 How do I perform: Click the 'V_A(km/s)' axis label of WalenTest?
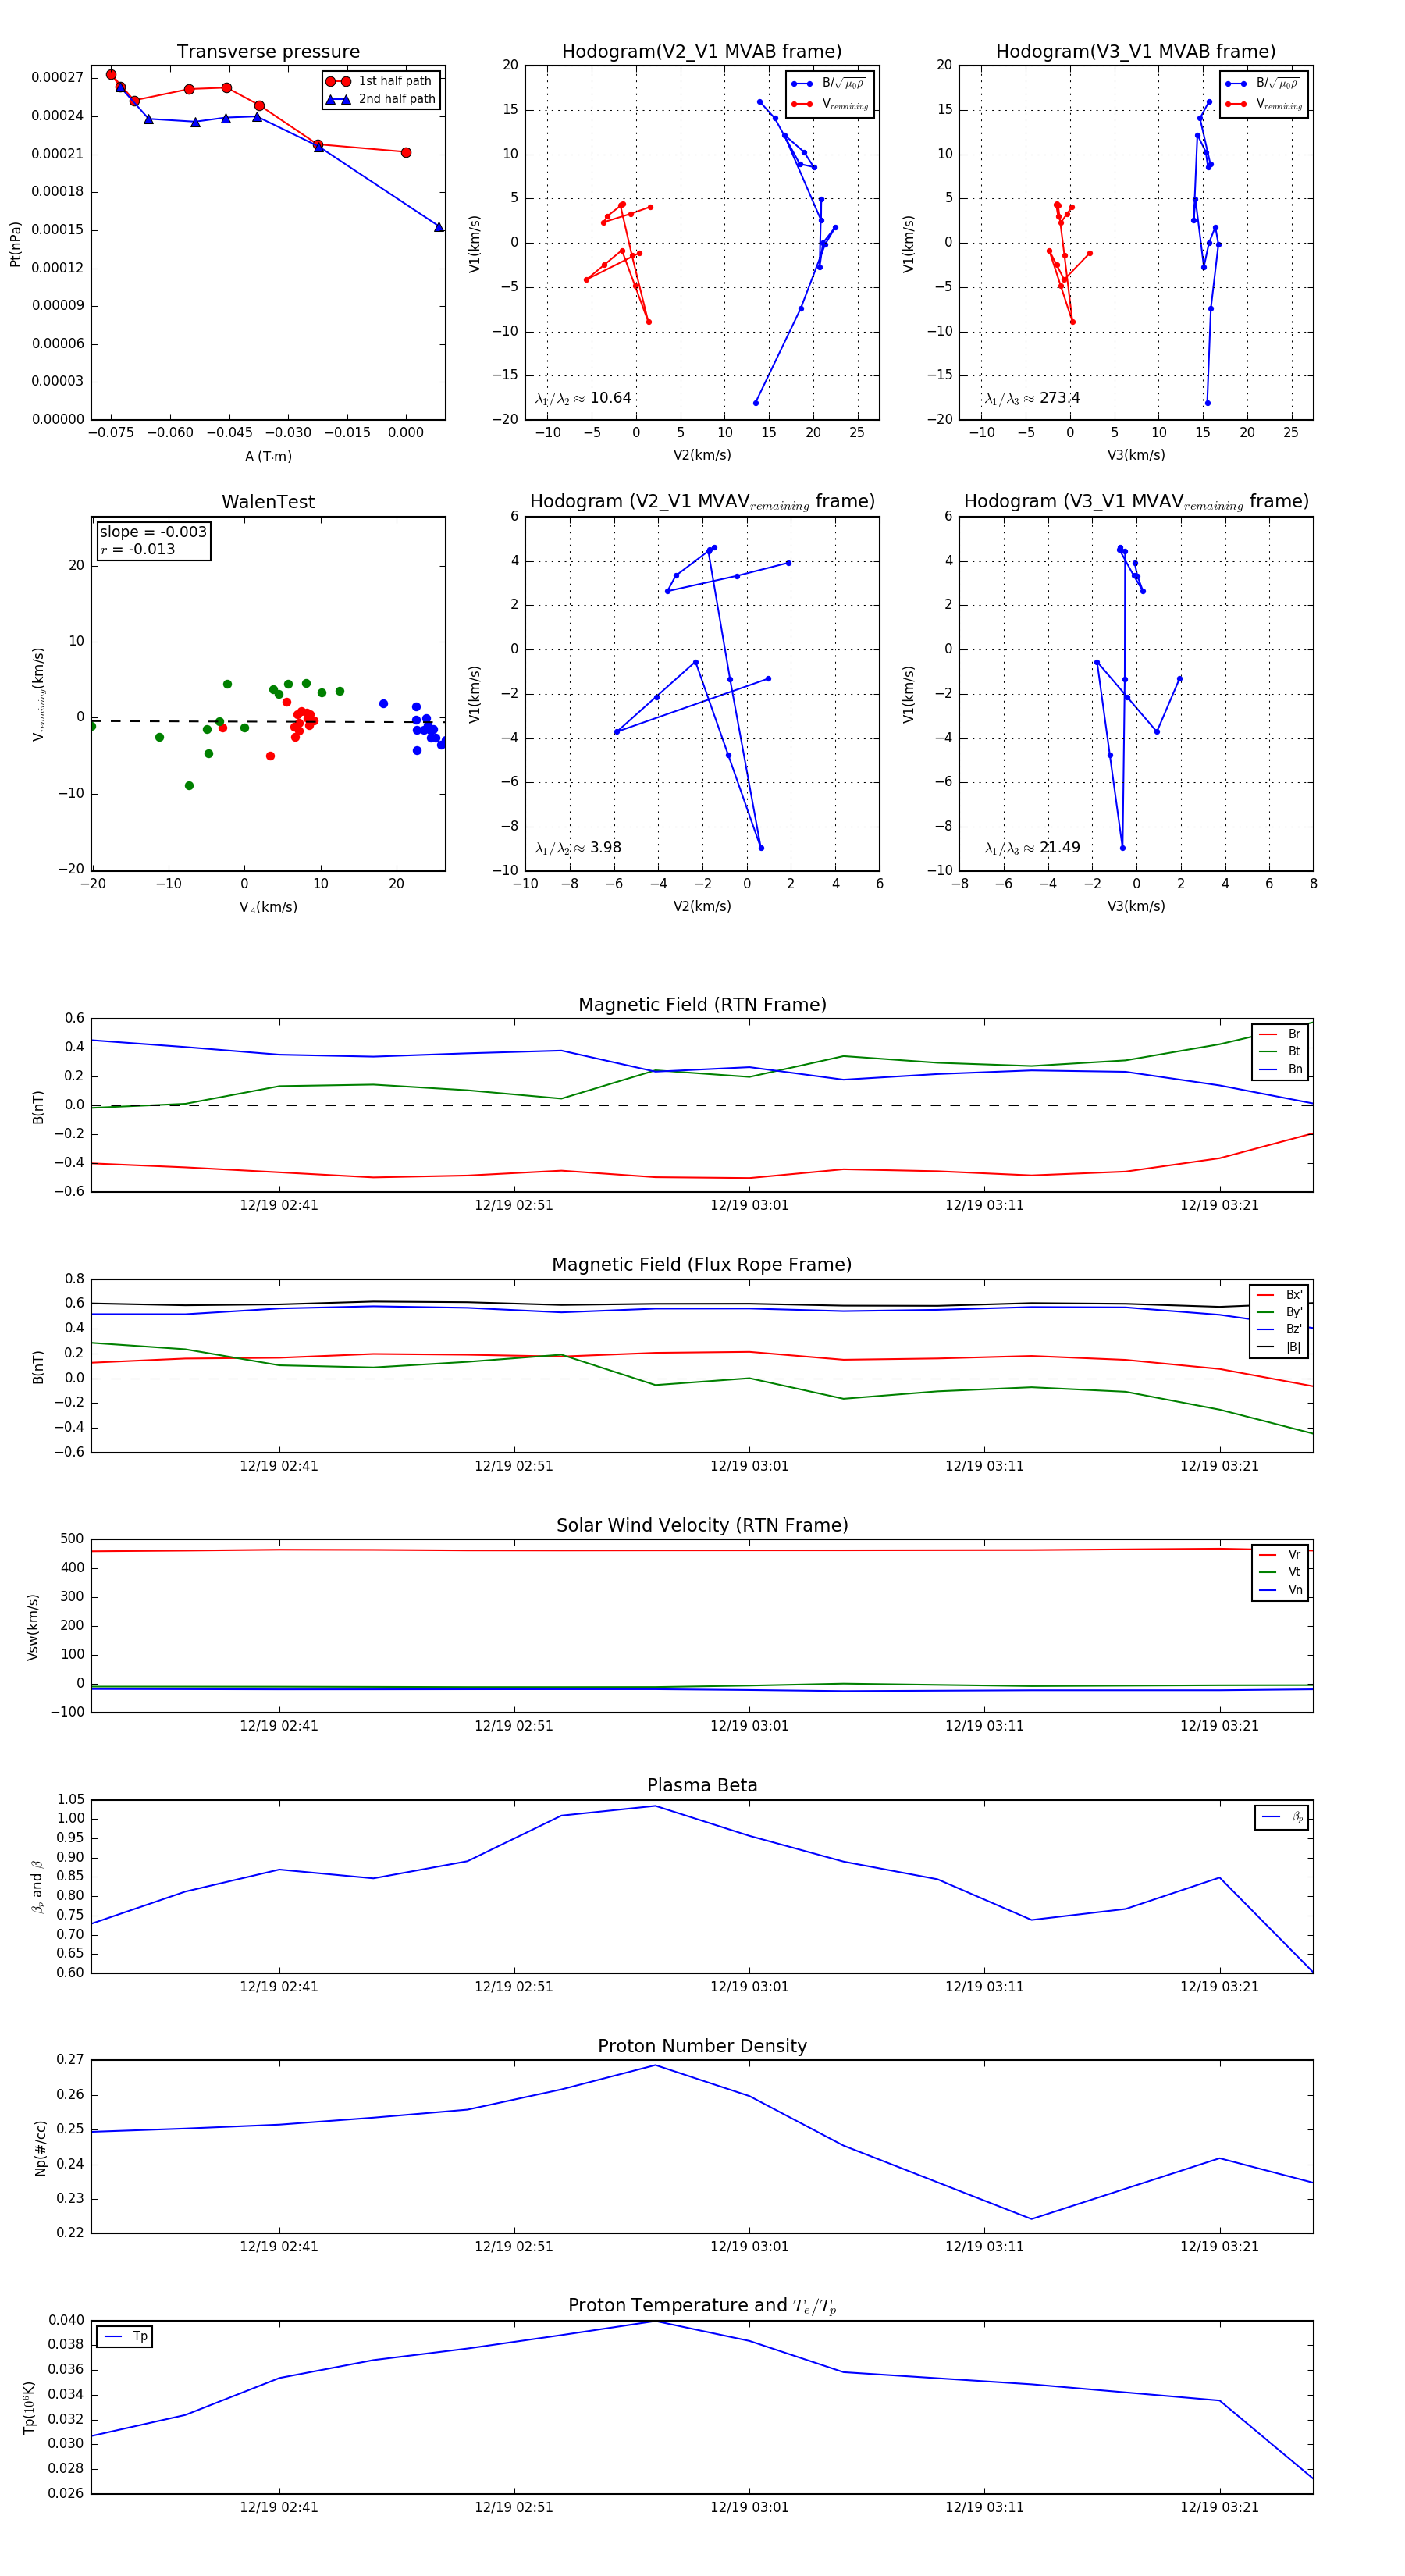click(x=268, y=907)
